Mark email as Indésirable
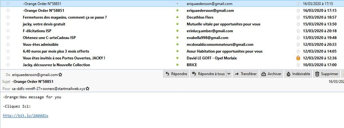The image size is (344, 128). click(298, 74)
